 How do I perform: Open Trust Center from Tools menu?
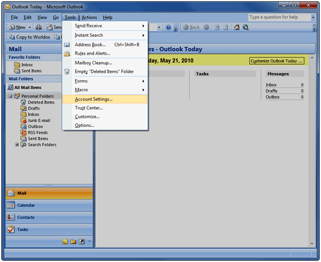click(105, 108)
